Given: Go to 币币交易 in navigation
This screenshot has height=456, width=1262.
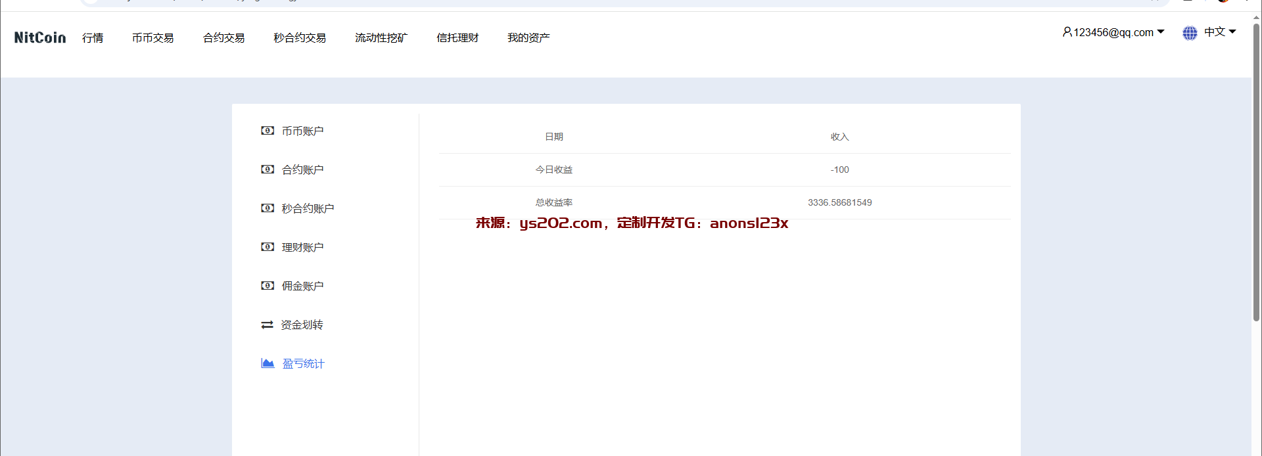Looking at the screenshot, I should pos(152,38).
